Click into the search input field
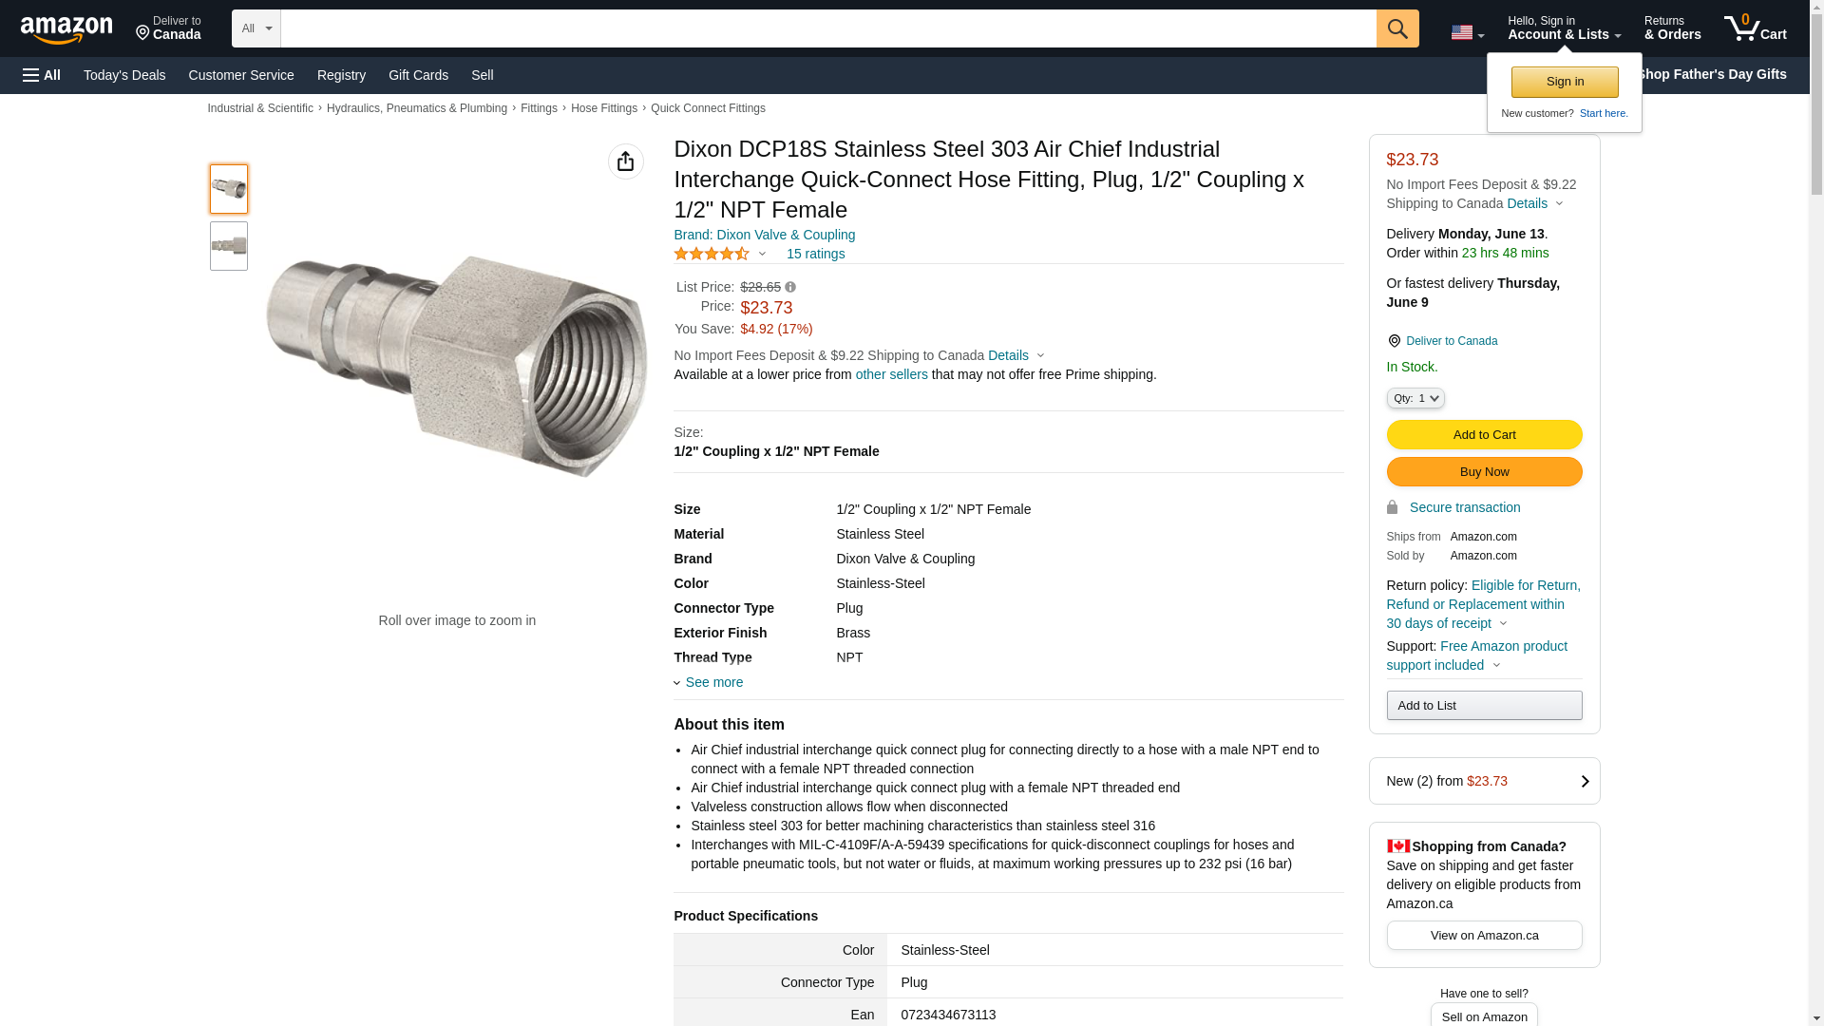Image resolution: width=1824 pixels, height=1026 pixels. [828, 28]
